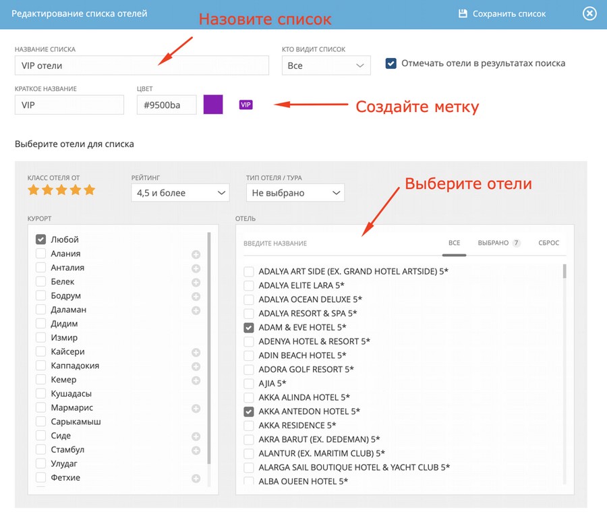Check ADALYA ELITE LARA 5* checkbox
607x522 pixels.
[x=248, y=285]
